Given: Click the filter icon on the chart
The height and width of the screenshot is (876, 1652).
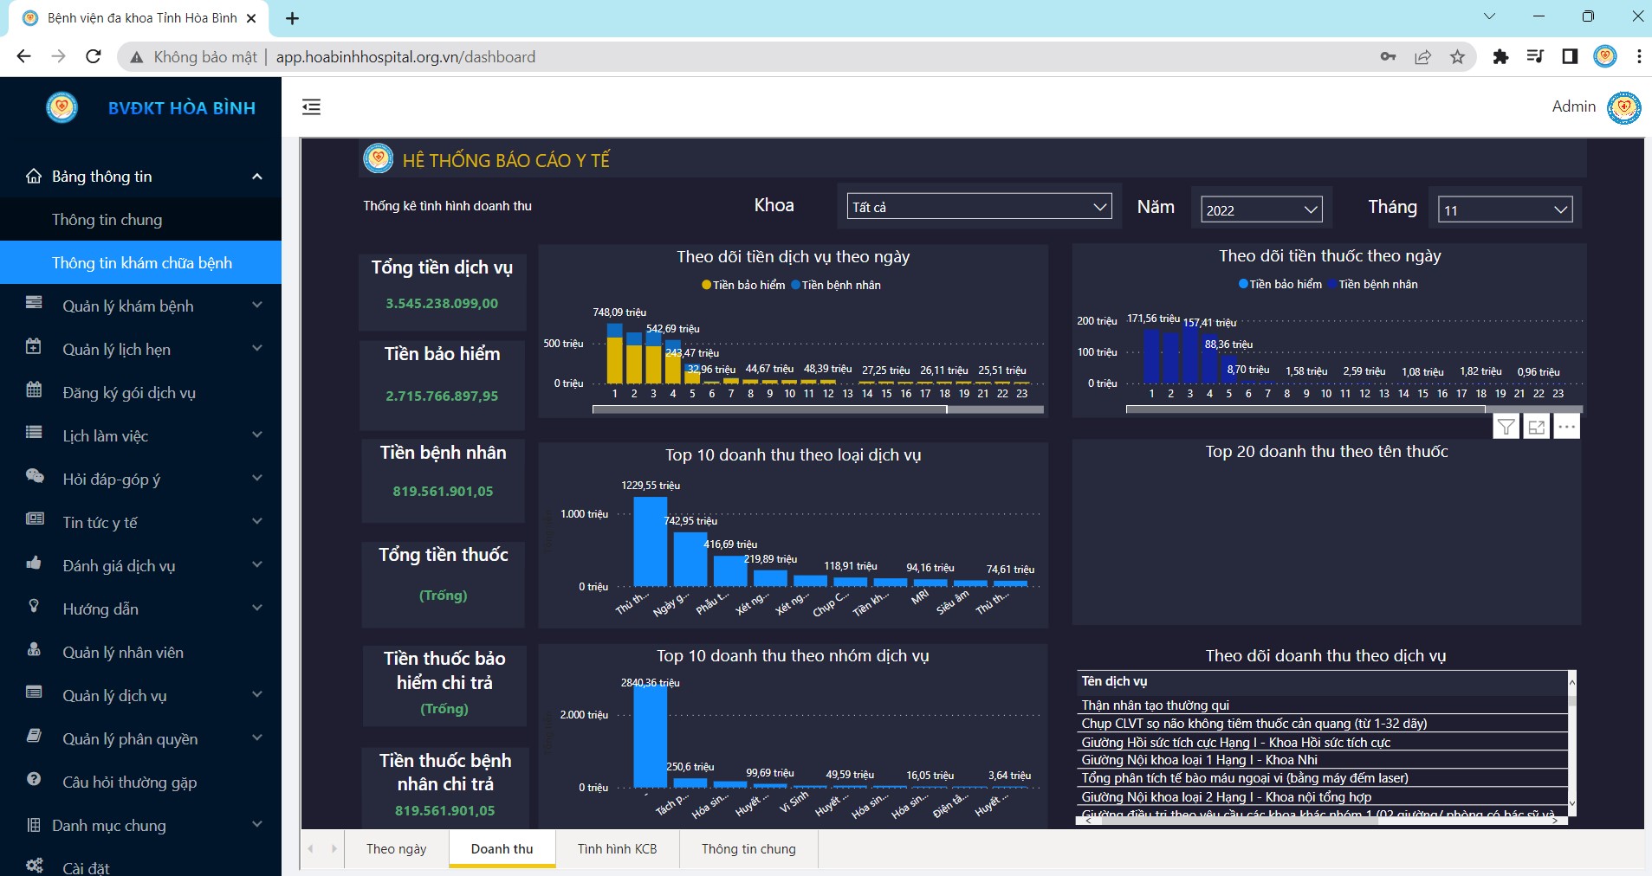Looking at the screenshot, I should pyautogui.click(x=1506, y=427).
